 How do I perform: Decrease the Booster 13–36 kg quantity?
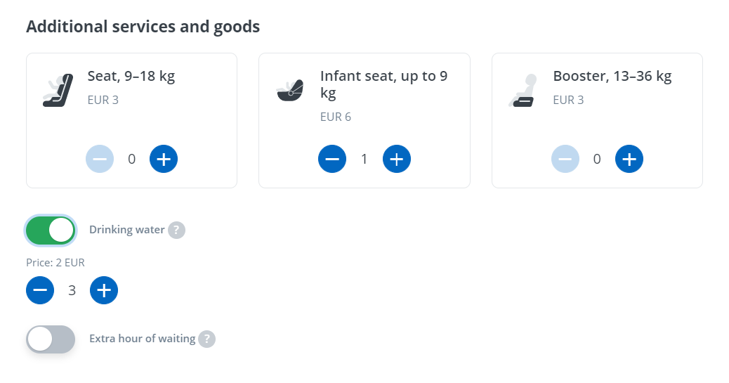pos(565,159)
